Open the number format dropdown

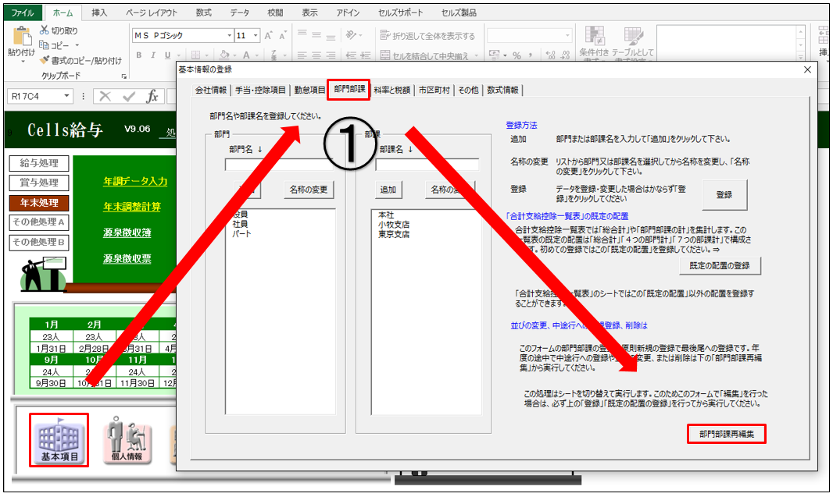(567, 36)
